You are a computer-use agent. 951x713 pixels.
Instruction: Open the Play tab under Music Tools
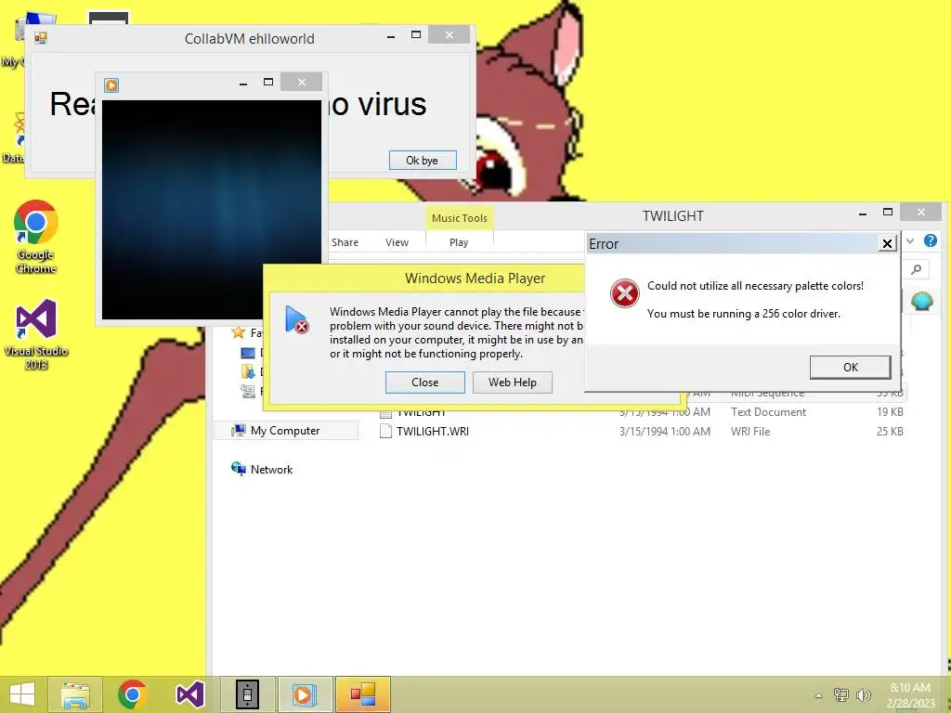[x=459, y=242]
